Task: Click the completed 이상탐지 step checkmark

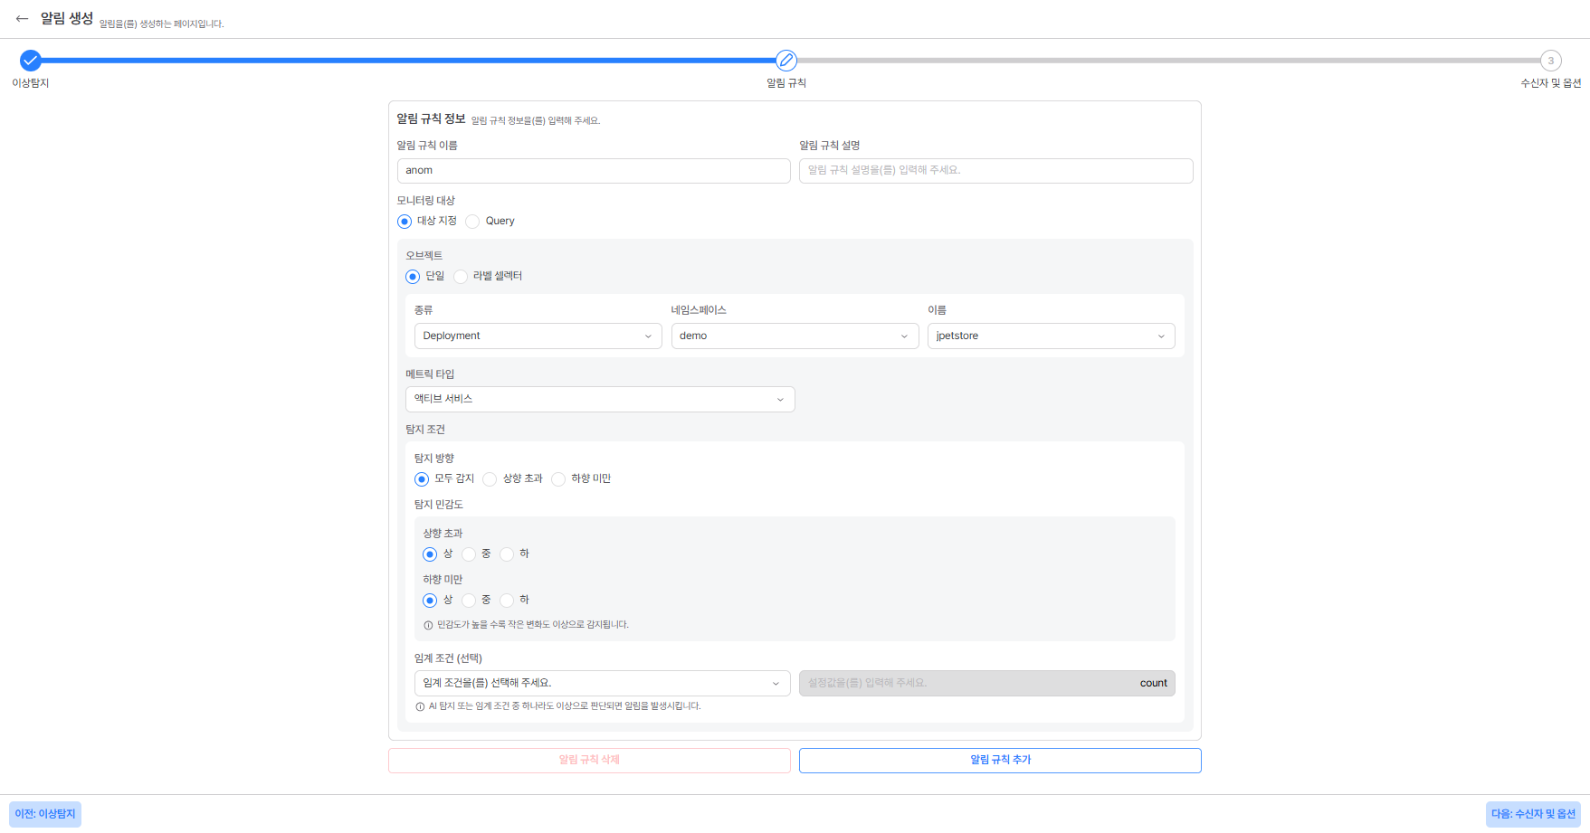Action: pyautogui.click(x=31, y=61)
